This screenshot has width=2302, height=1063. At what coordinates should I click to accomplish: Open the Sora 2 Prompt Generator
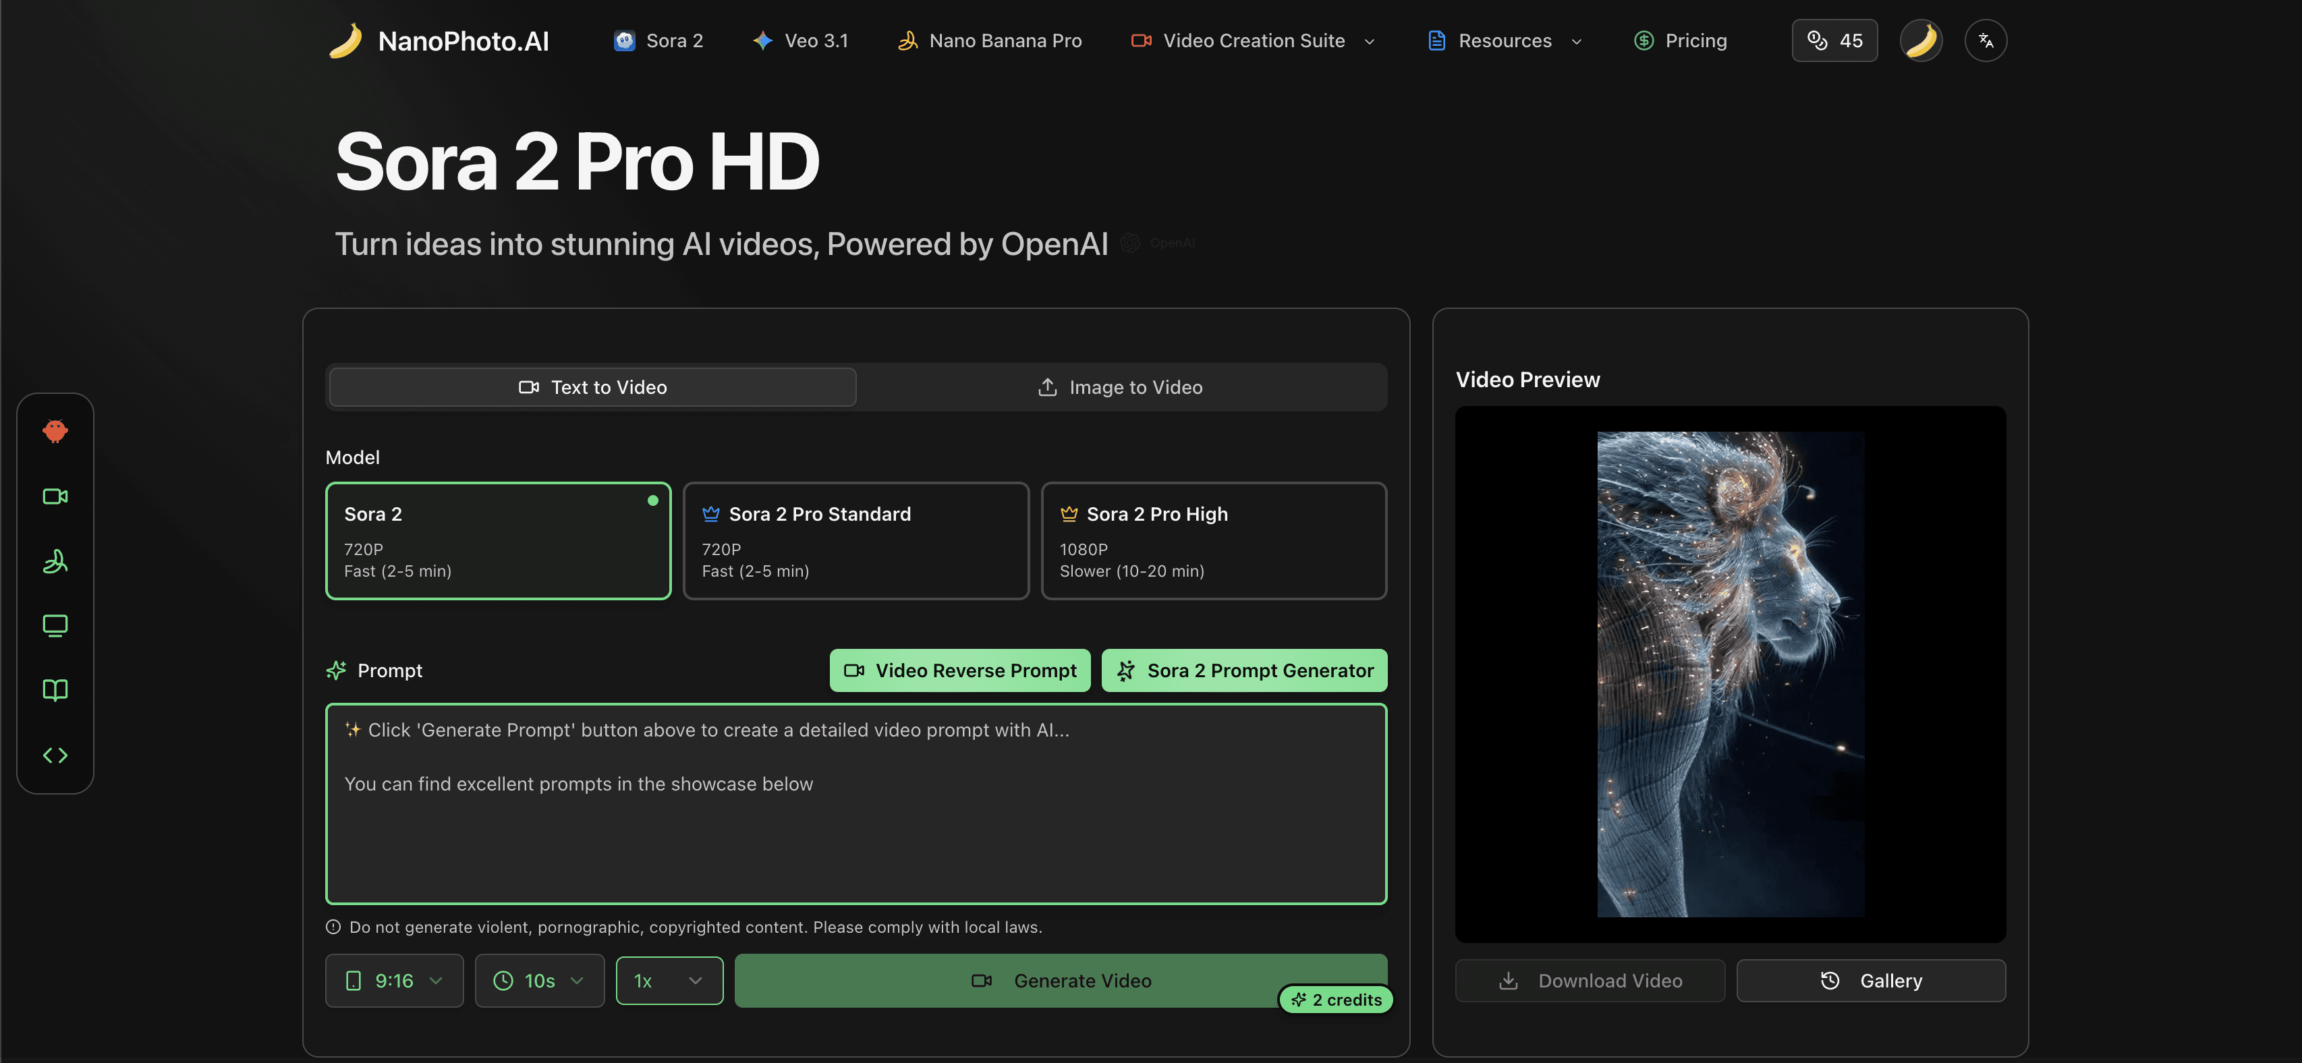point(1244,670)
